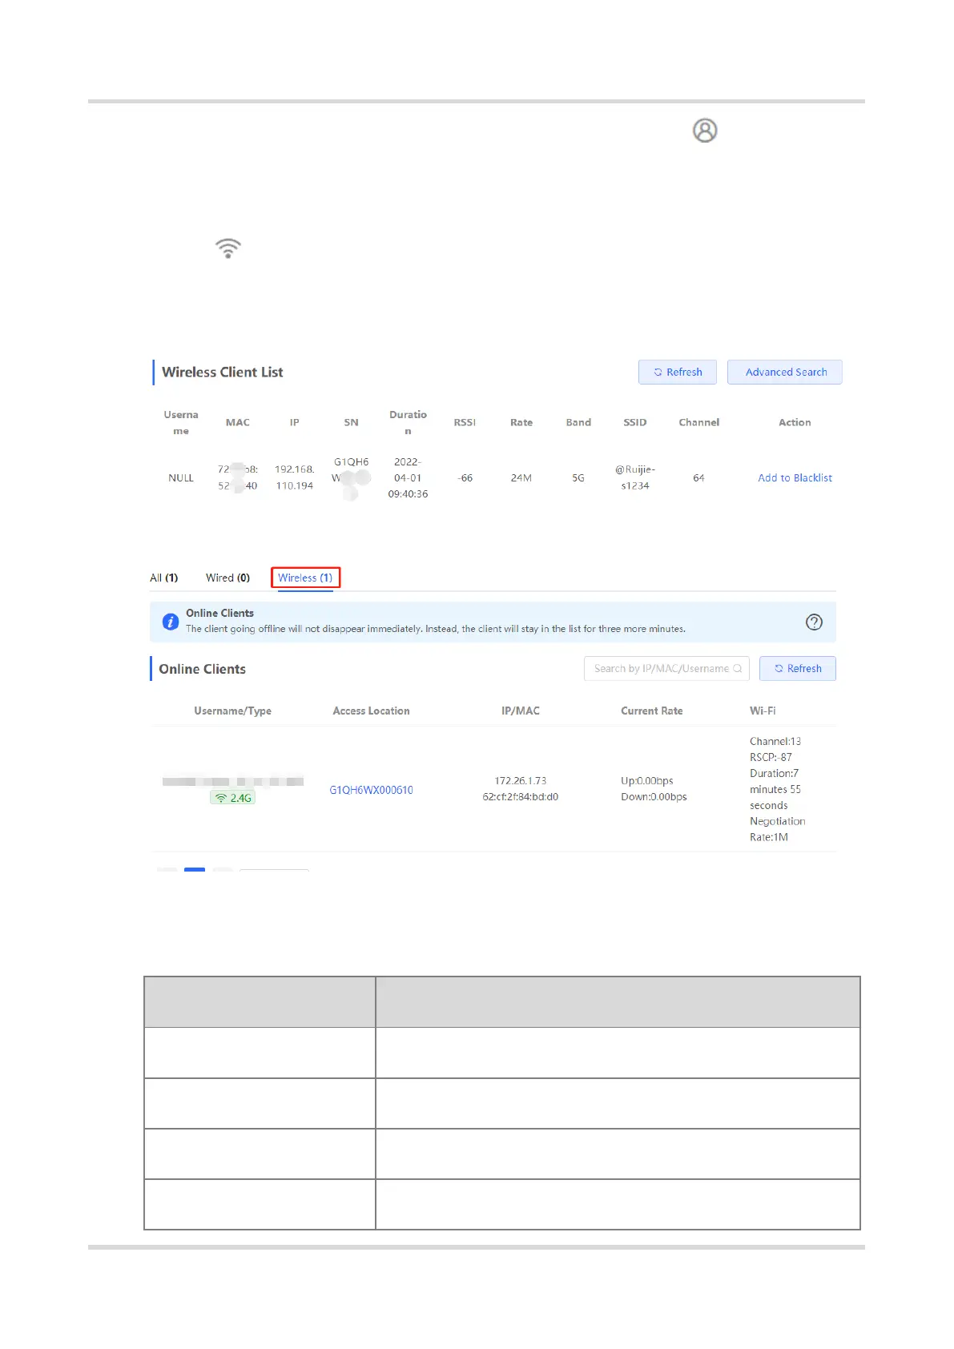Select rate value 24M
This screenshot has width=954, height=1349.
521,477
